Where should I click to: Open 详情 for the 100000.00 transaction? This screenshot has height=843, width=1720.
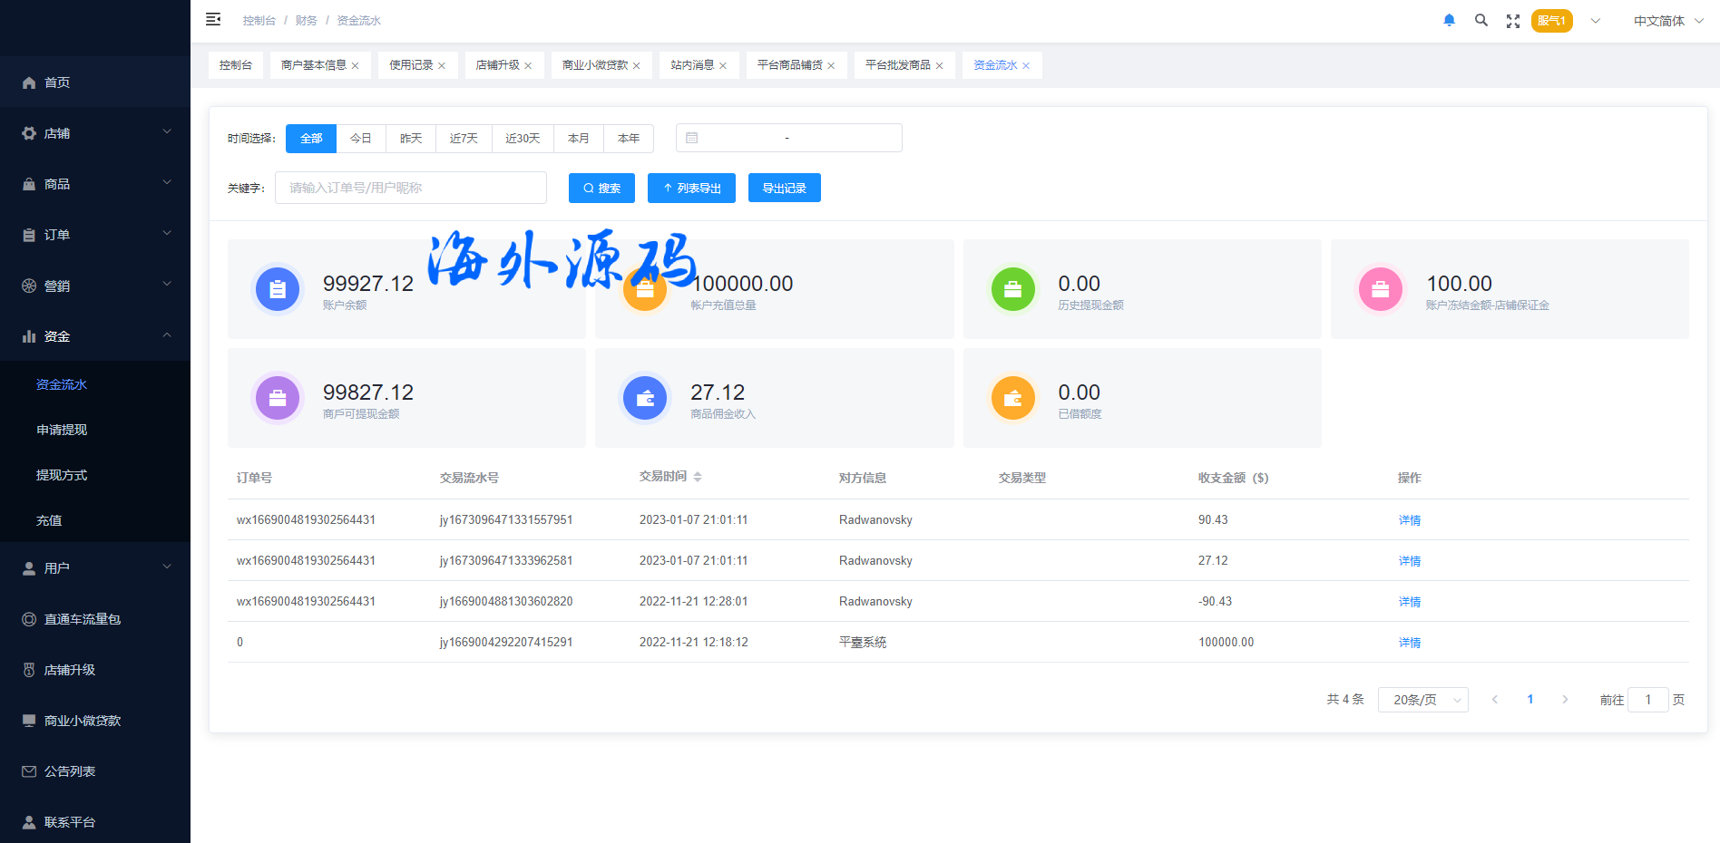pyautogui.click(x=1409, y=643)
